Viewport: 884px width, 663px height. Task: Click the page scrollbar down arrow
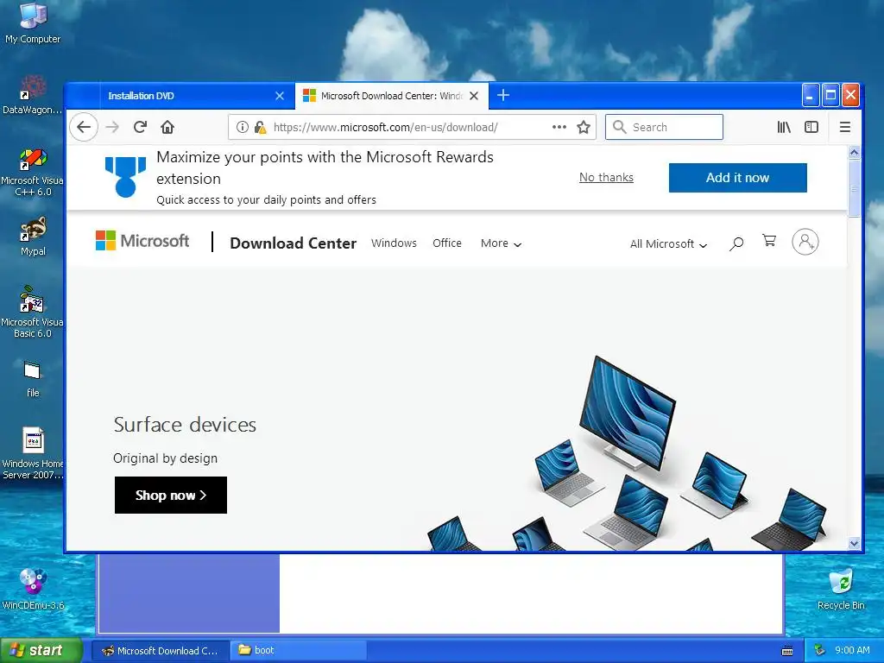(854, 544)
